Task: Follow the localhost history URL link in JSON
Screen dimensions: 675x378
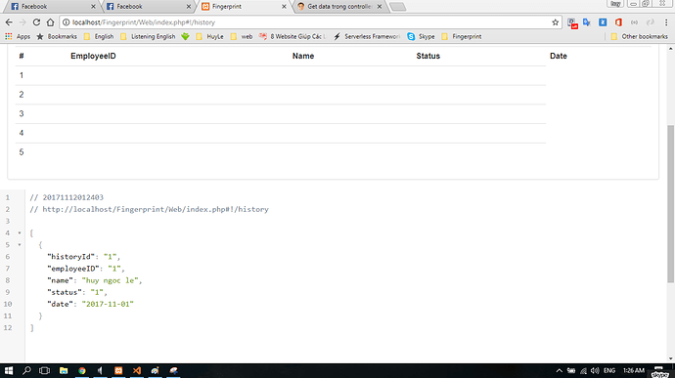Action: pos(156,209)
